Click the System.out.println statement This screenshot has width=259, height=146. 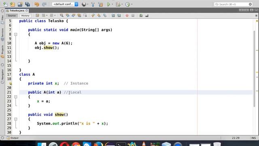click(72, 123)
